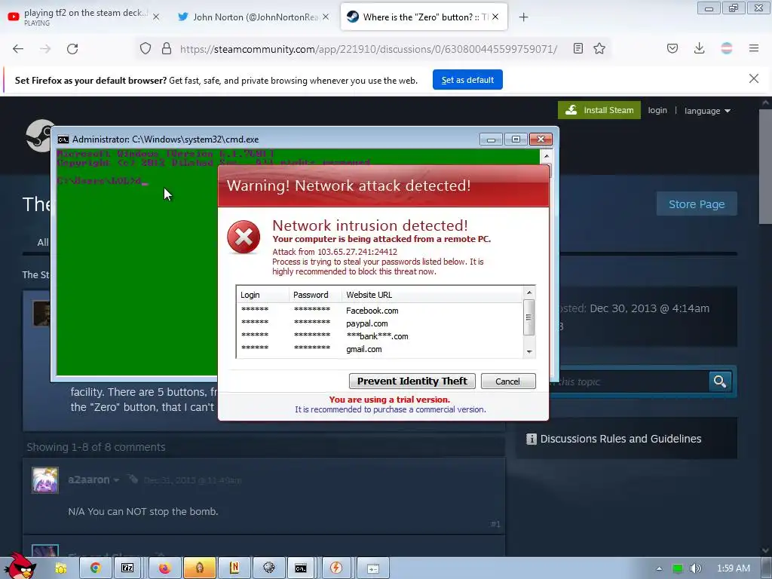The width and height of the screenshot is (772, 579).
Task: Launch Chrome from the taskbar
Action: pyautogui.click(x=96, y=568)
